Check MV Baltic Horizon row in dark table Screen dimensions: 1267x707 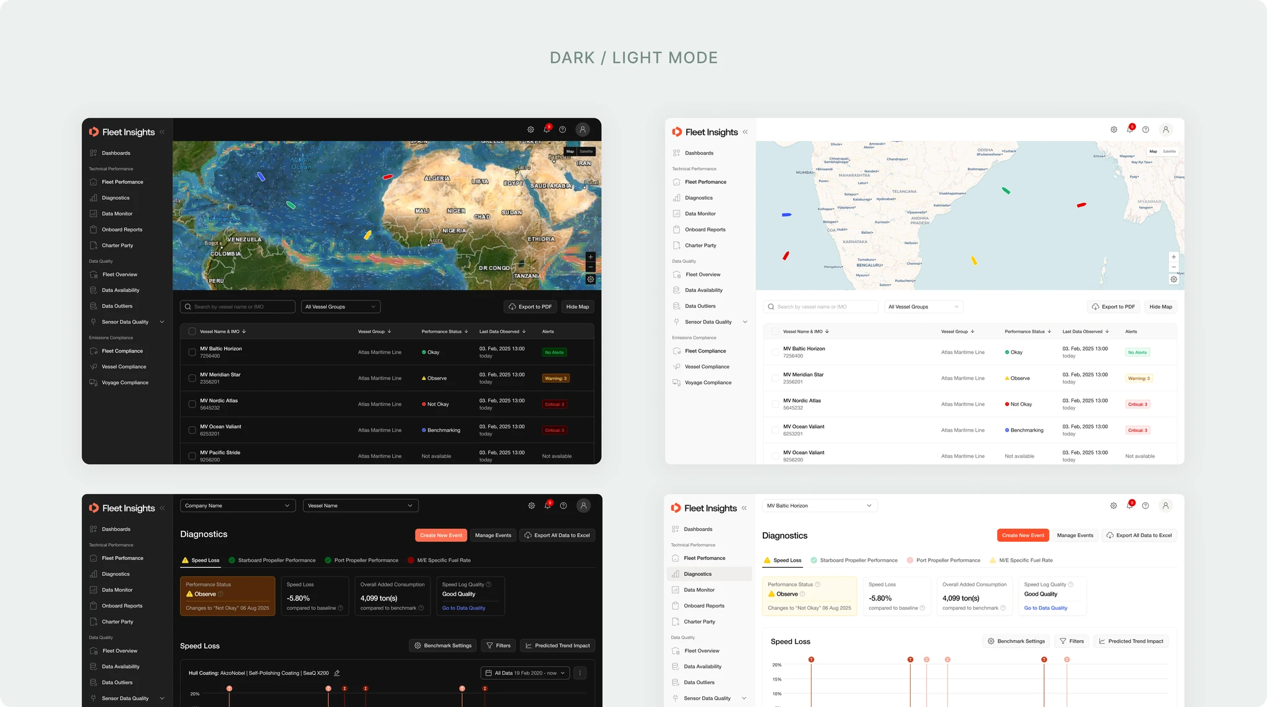(192, 353)
